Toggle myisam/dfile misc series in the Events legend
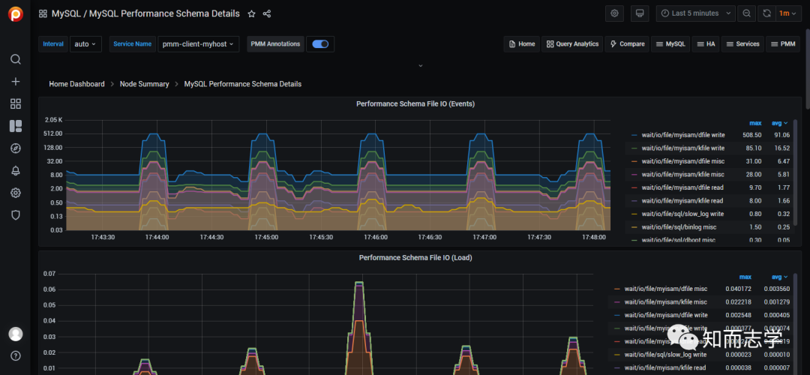This screenshot has width=810, height=375. click(683, 161)
